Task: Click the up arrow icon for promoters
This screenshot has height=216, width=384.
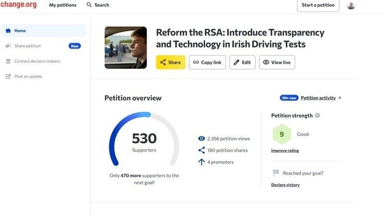Action: click(x=201, y=162)
